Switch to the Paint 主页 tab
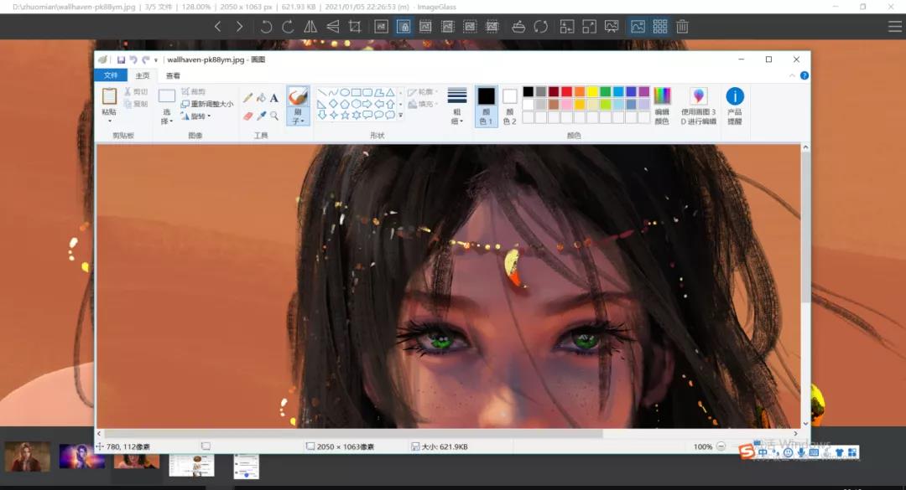The image size is (906, 490). click(142, 75)
